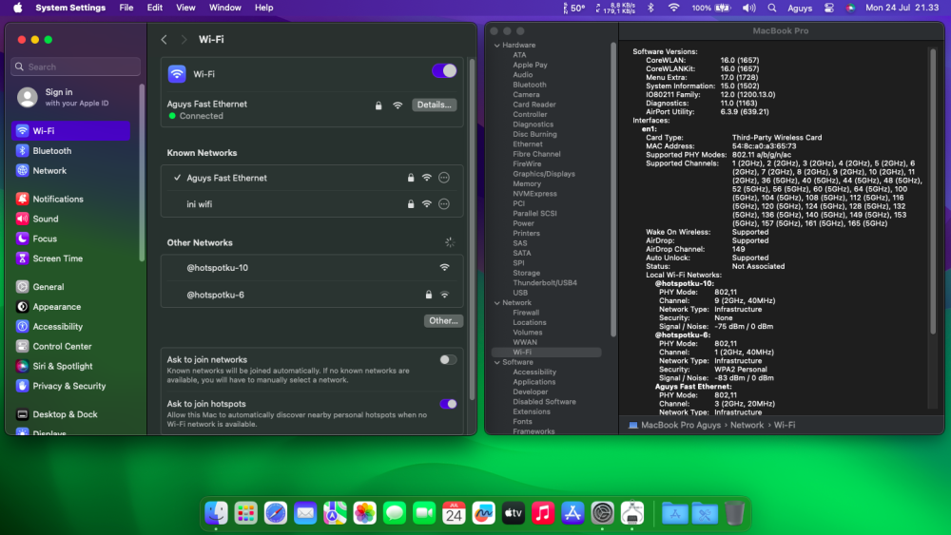
Task: Join the @hotspotku-6 network
Action: coord(312,296)
